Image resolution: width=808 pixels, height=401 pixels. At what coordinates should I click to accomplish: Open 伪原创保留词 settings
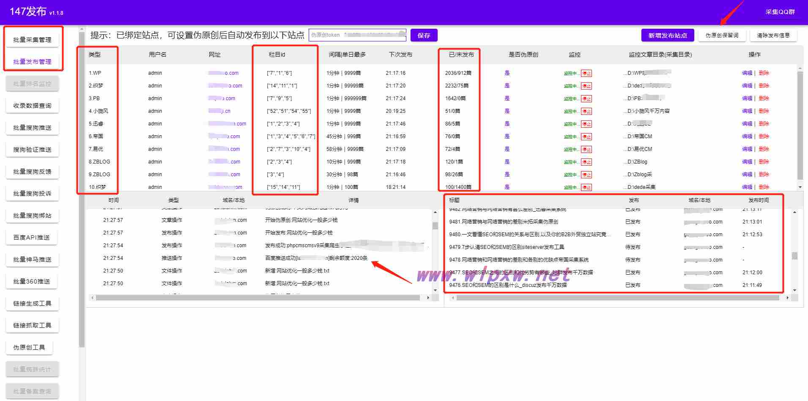pyautogui.click(x=722, y=35)
